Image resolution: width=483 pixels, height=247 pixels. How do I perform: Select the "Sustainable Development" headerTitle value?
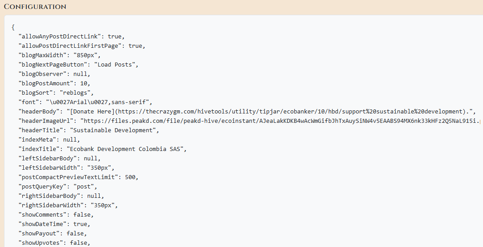coord(113,130)
